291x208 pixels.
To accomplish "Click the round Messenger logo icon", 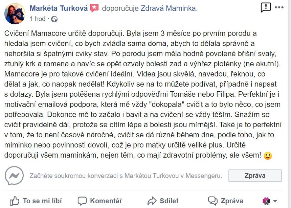I will (x=14, y=176).
